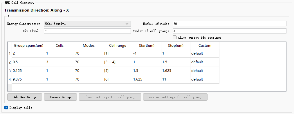Select the Modes column header
The height and width of the screenshot is (114, 294).
click(x=89, y=46)
